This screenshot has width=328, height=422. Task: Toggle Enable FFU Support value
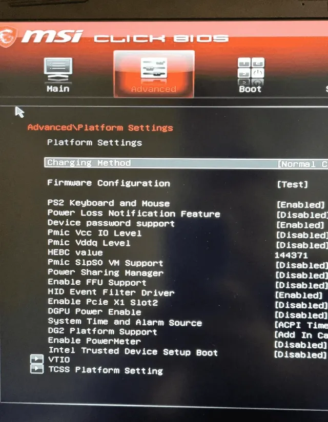coord(301,285)
